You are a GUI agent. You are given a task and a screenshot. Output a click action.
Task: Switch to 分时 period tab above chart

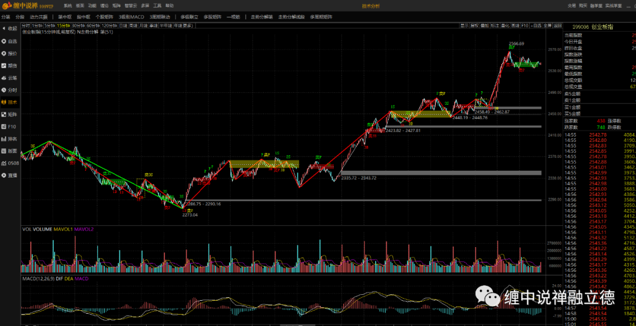point(26,25)
